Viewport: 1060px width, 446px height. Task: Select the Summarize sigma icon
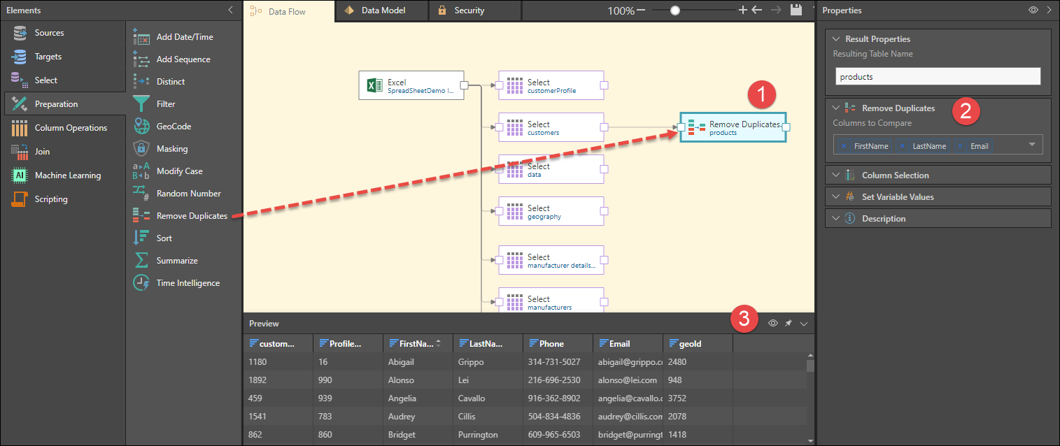141,261
